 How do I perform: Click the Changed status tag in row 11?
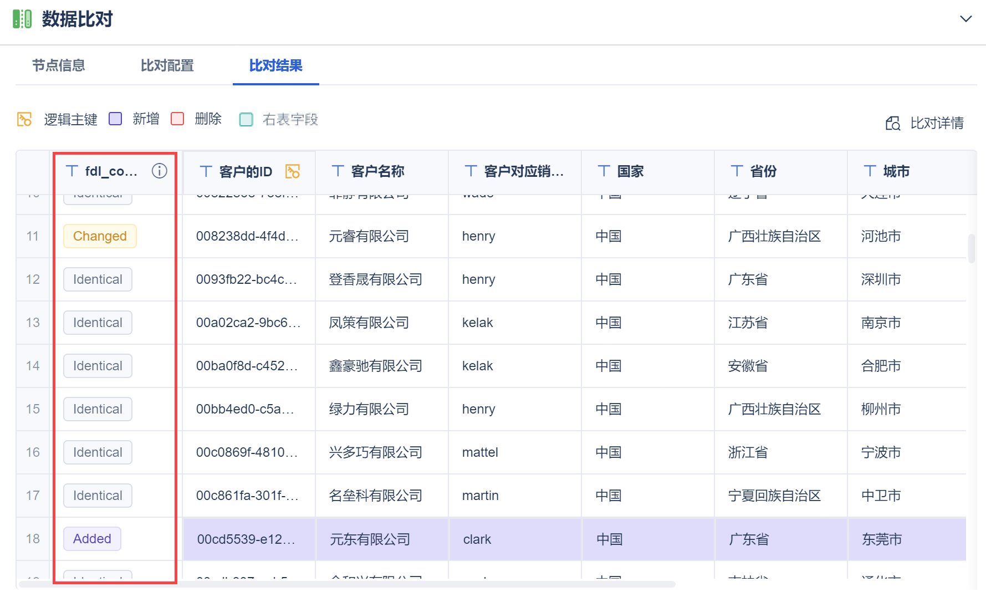tap(100, 236)
